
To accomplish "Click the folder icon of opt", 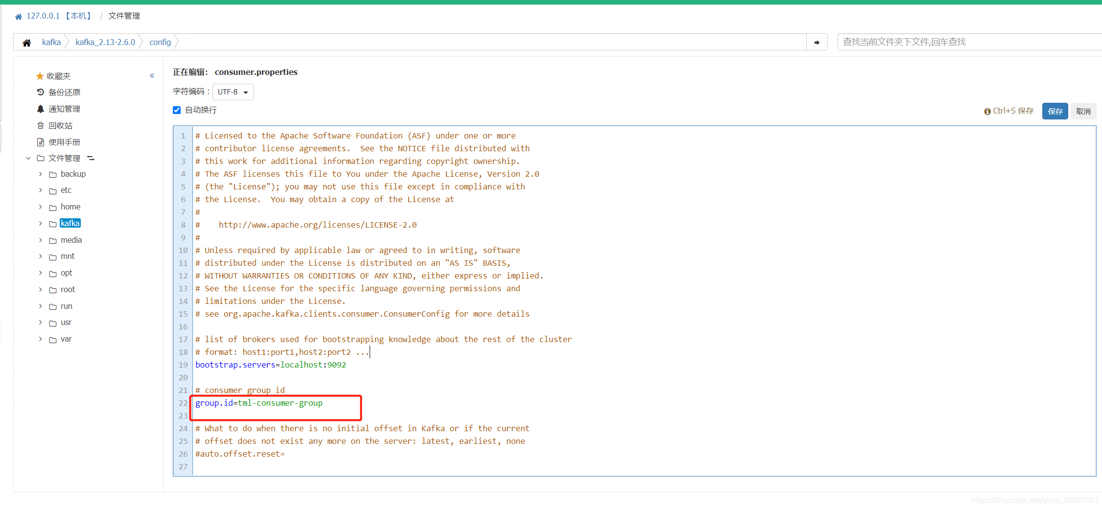I will 53,274.
